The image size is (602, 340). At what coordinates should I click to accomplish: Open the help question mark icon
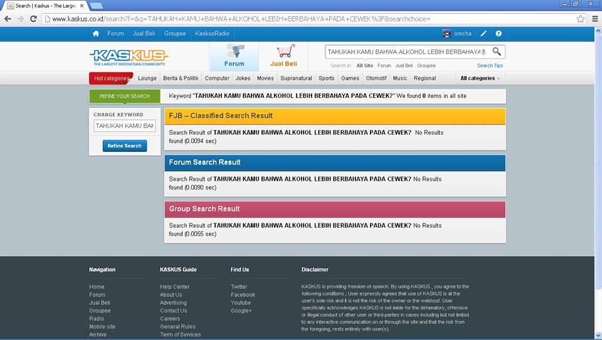(499, 33)
